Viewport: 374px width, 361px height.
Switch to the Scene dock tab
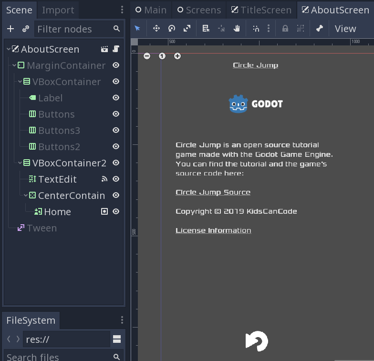click(19, 10)
